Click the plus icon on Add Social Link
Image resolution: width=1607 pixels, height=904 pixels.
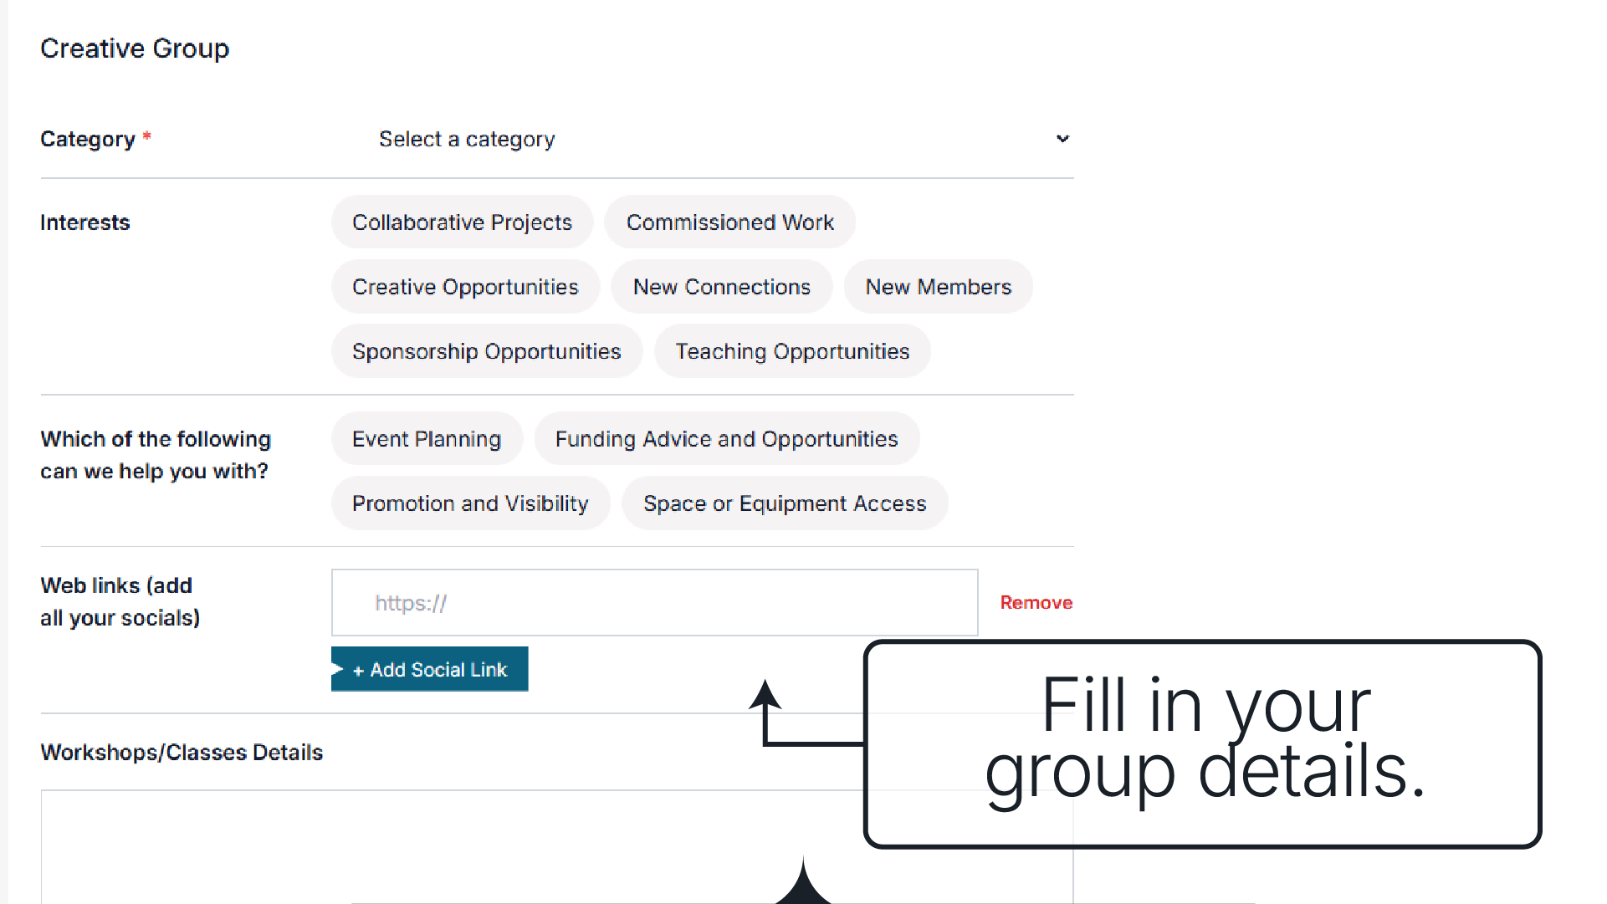[x=358, y=671]
